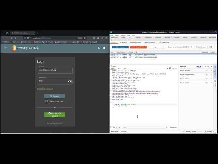The image size is (218, 164).
Task: Go to previous search match arrow
Action: (116, 127)
